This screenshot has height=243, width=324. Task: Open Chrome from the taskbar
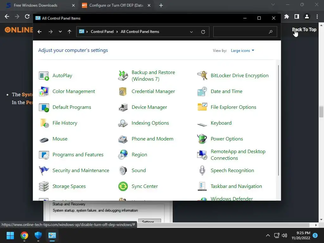click(x=24, y=235)
